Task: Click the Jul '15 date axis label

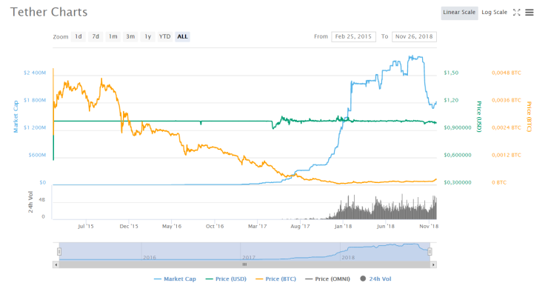Action: tap(86, 226)
